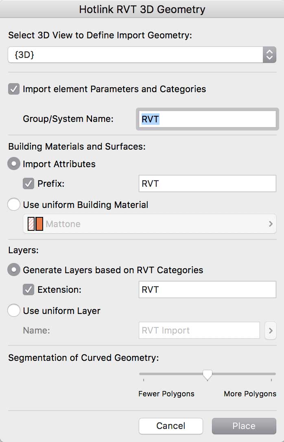Open the {3D} view selection dropdown
The image size is (284, 442).
click(134, 55)
